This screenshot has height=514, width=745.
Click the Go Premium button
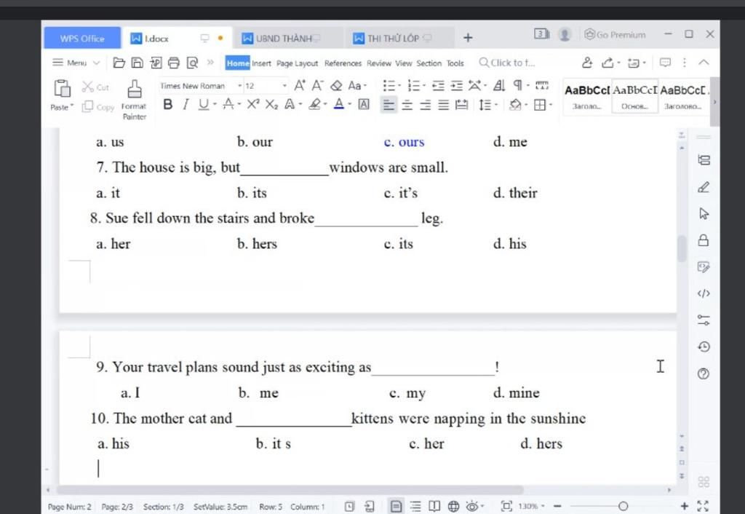615,35
